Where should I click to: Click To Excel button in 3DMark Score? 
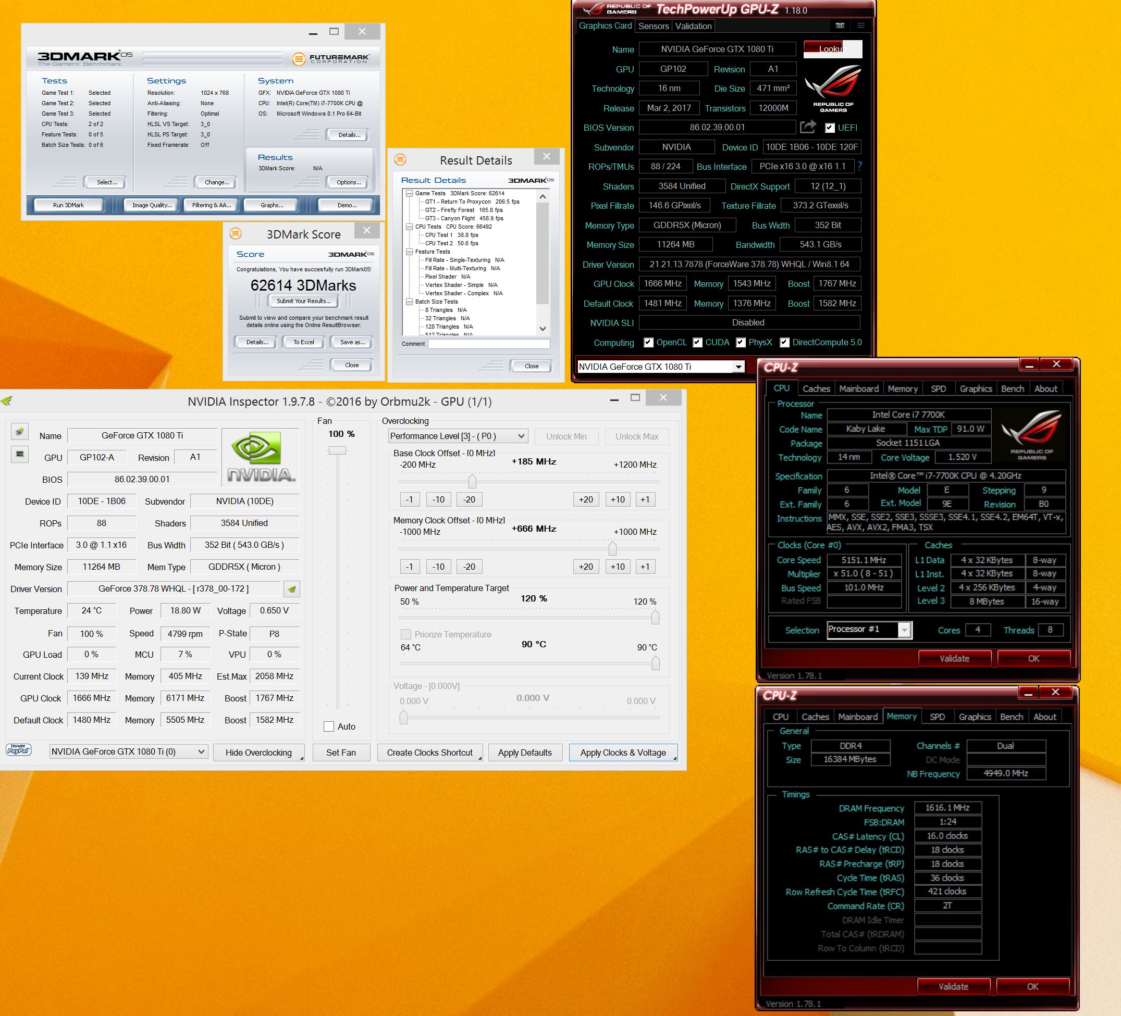(304, 342)
